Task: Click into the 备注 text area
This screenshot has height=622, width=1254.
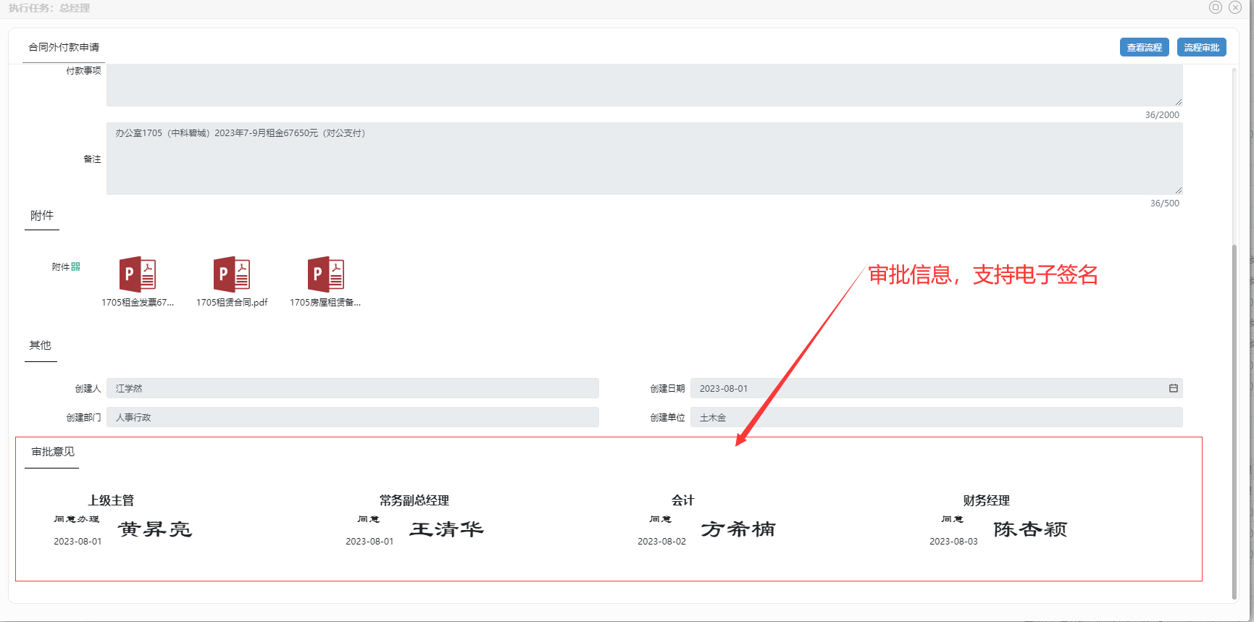Action: click(643, 159)
